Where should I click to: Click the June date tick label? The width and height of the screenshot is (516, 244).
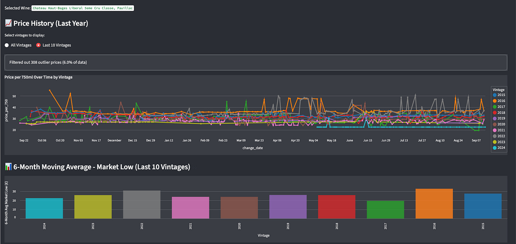(x=350, y=140)
